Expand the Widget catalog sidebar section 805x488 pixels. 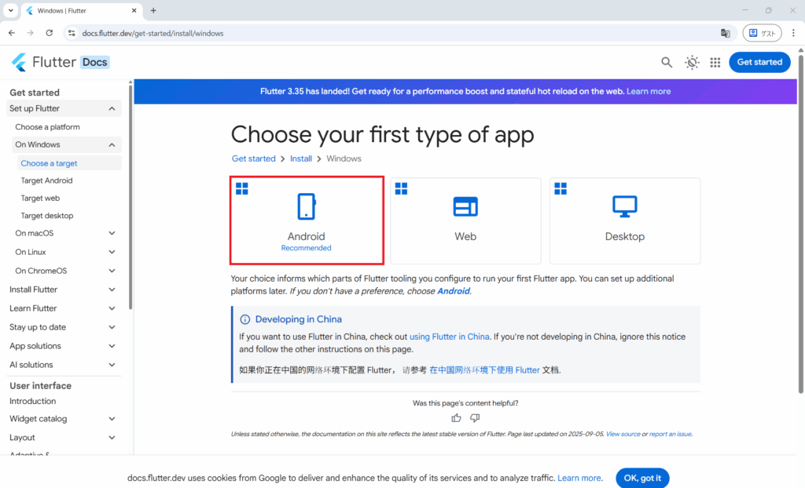[112, 419]
